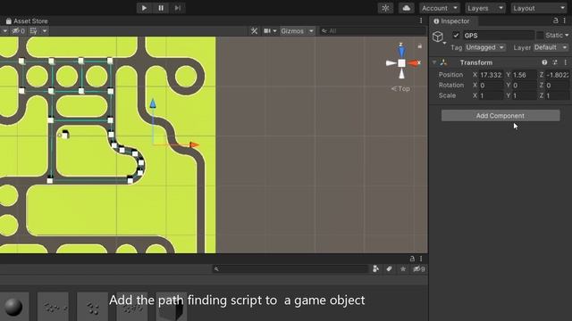The image size is (572, 321).
Task: Pause the game with the Pause button
Action: coord(161,8)
